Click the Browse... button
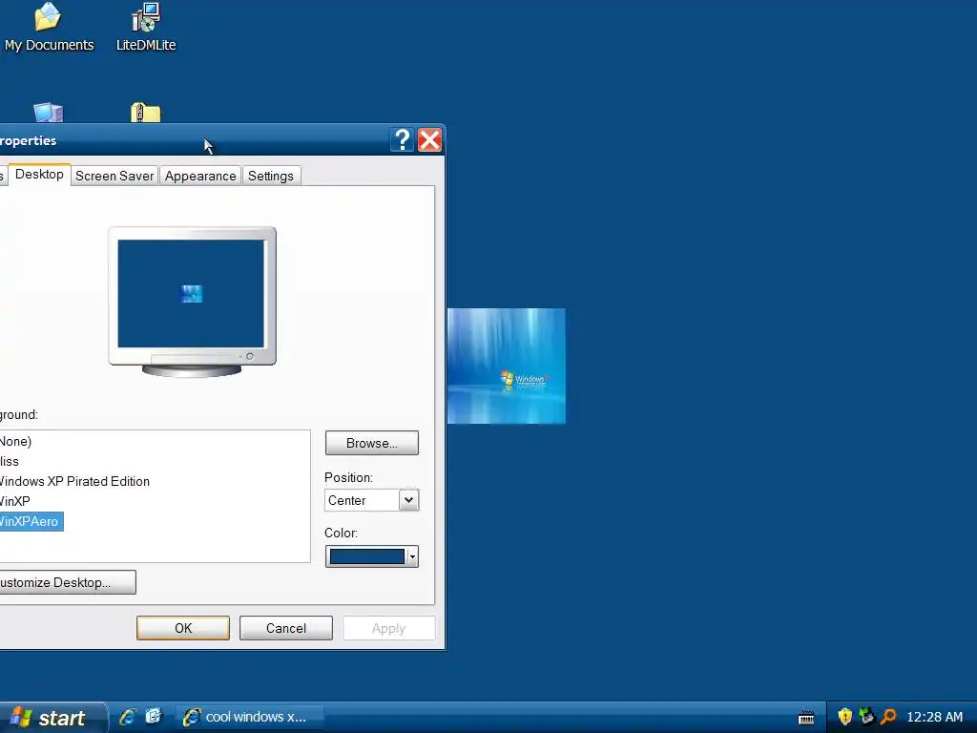Image resolution: width=977 pixels, height=733 pixels. click(x=372, y=443)
